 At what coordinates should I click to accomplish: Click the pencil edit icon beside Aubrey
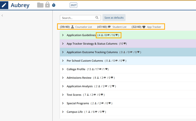coord(4,5)
